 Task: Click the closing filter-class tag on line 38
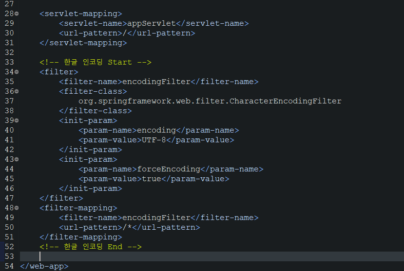pyautogui.click(x=96, y=111)
